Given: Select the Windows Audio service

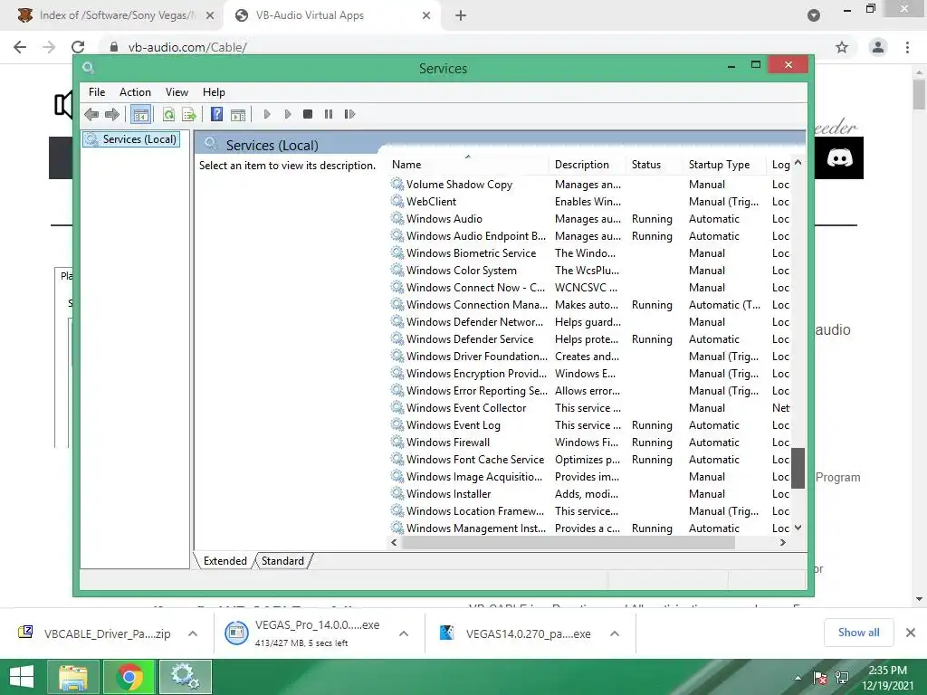Looking at the screenshot, I should click(x=590, y=219).
